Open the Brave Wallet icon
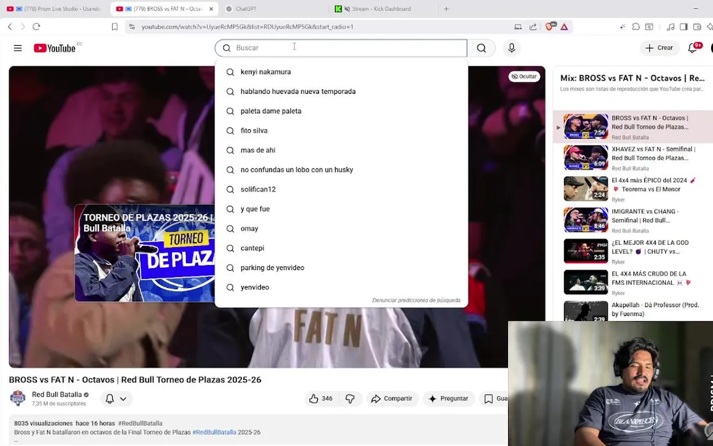713x446 pixels. point(697,27)
